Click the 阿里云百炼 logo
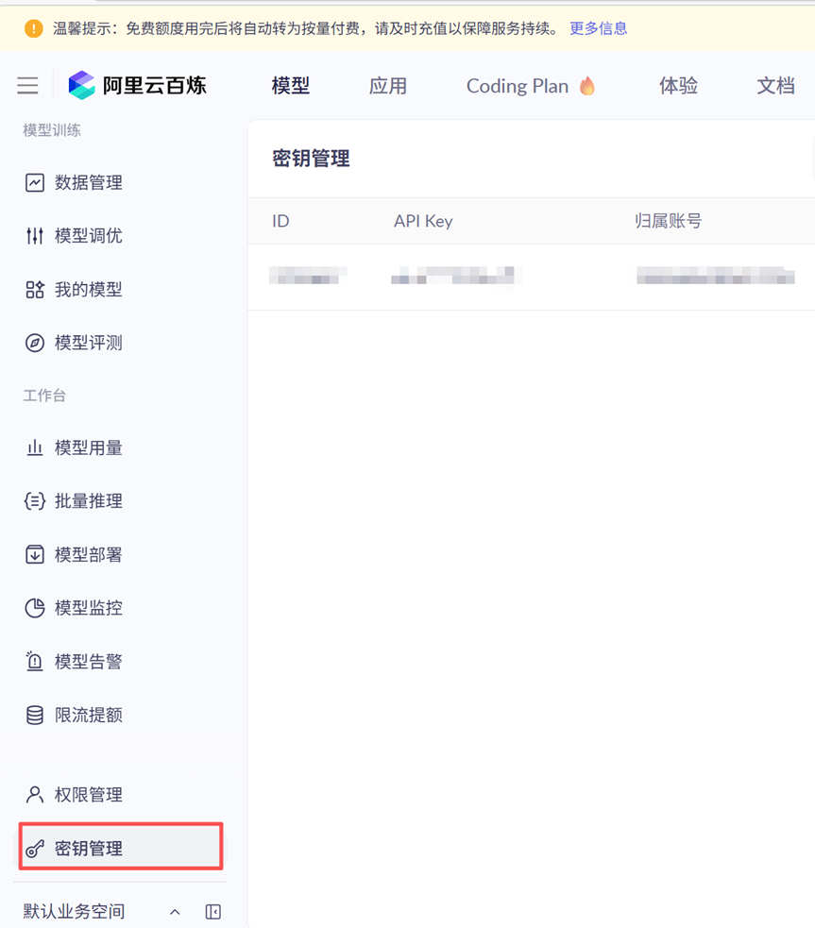815x928 pixels. coord(137,85)
